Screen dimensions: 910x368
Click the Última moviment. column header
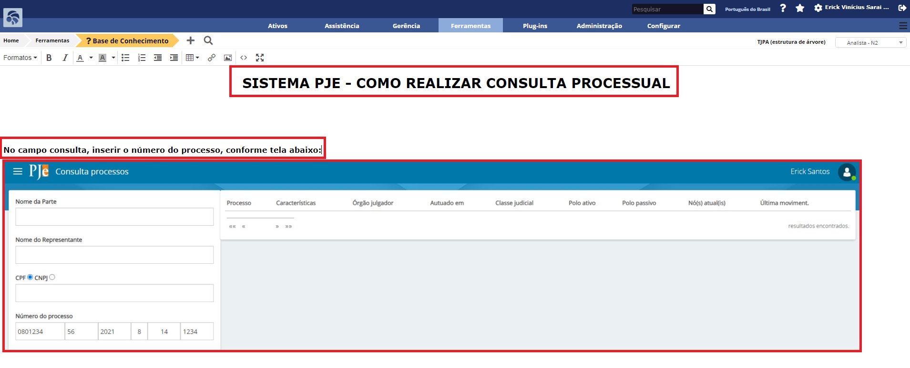(784, 203)
